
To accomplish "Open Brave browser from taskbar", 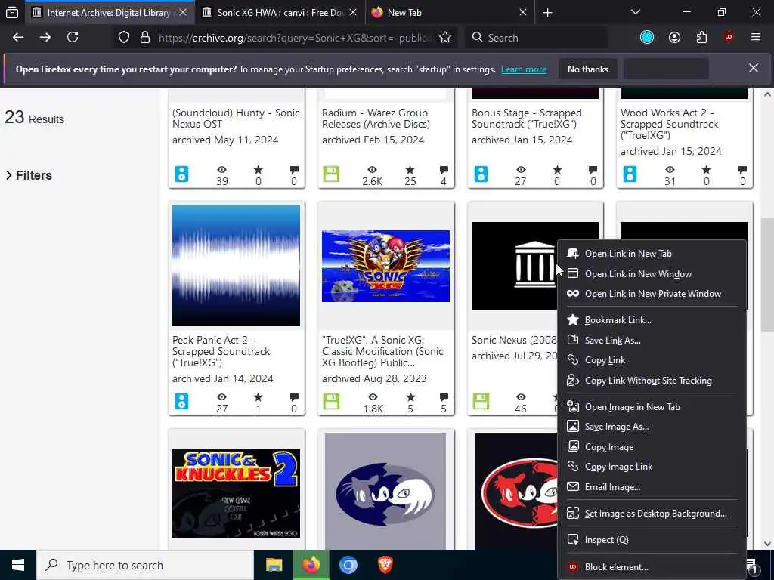I will click(x=385, y=565).
